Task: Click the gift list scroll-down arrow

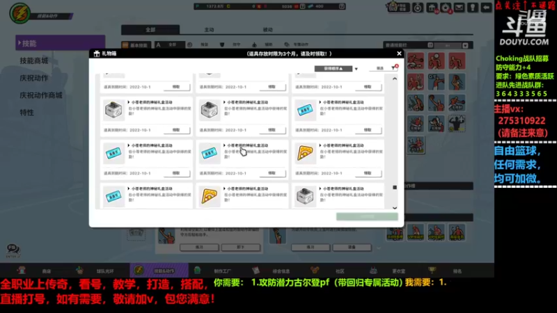Action: [x=395, y=208]
